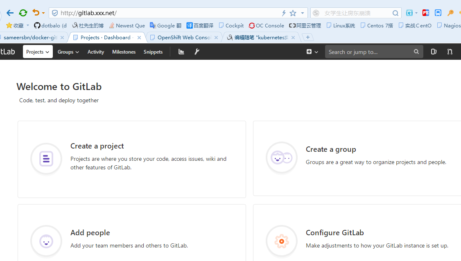Open the Google translate bookmark
Viewport: 461px width, 261px height.
point(165,26)
